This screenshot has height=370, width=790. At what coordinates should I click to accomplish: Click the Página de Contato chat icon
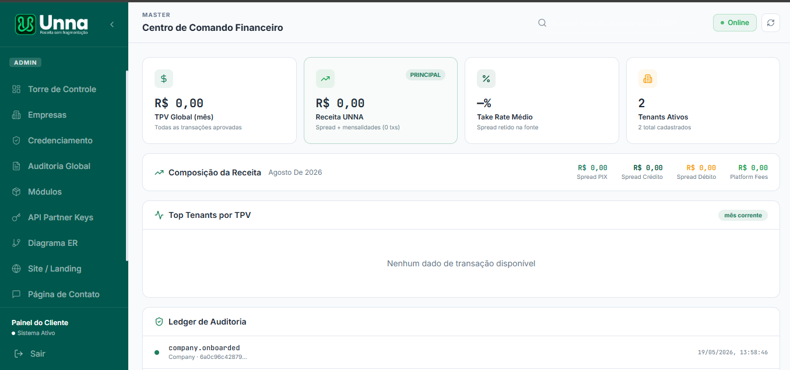pyautogui.click(x=16, y=294)
